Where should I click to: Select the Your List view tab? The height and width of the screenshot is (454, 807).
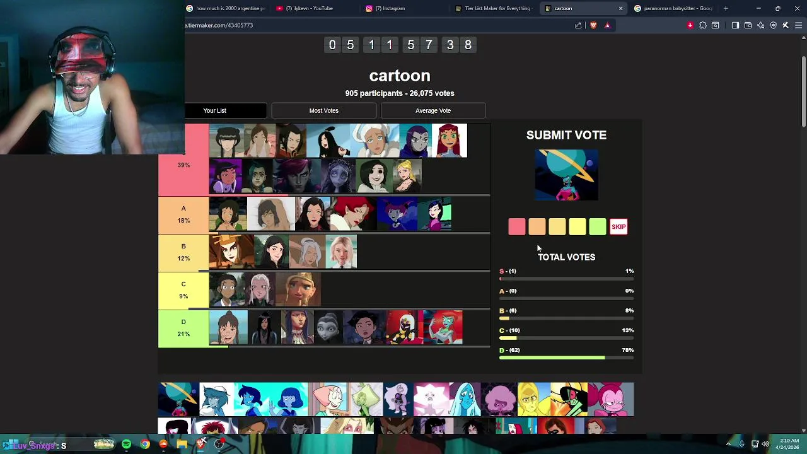click(215, 110)
